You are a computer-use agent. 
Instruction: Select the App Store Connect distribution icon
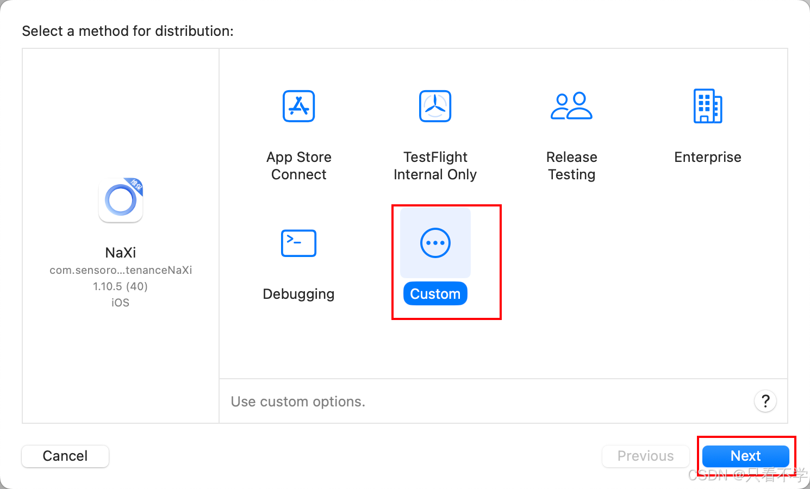[298, 106]
